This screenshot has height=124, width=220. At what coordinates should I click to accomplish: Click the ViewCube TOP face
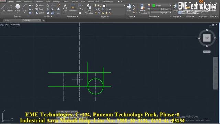pyautogui.click(x=207, y=38)
